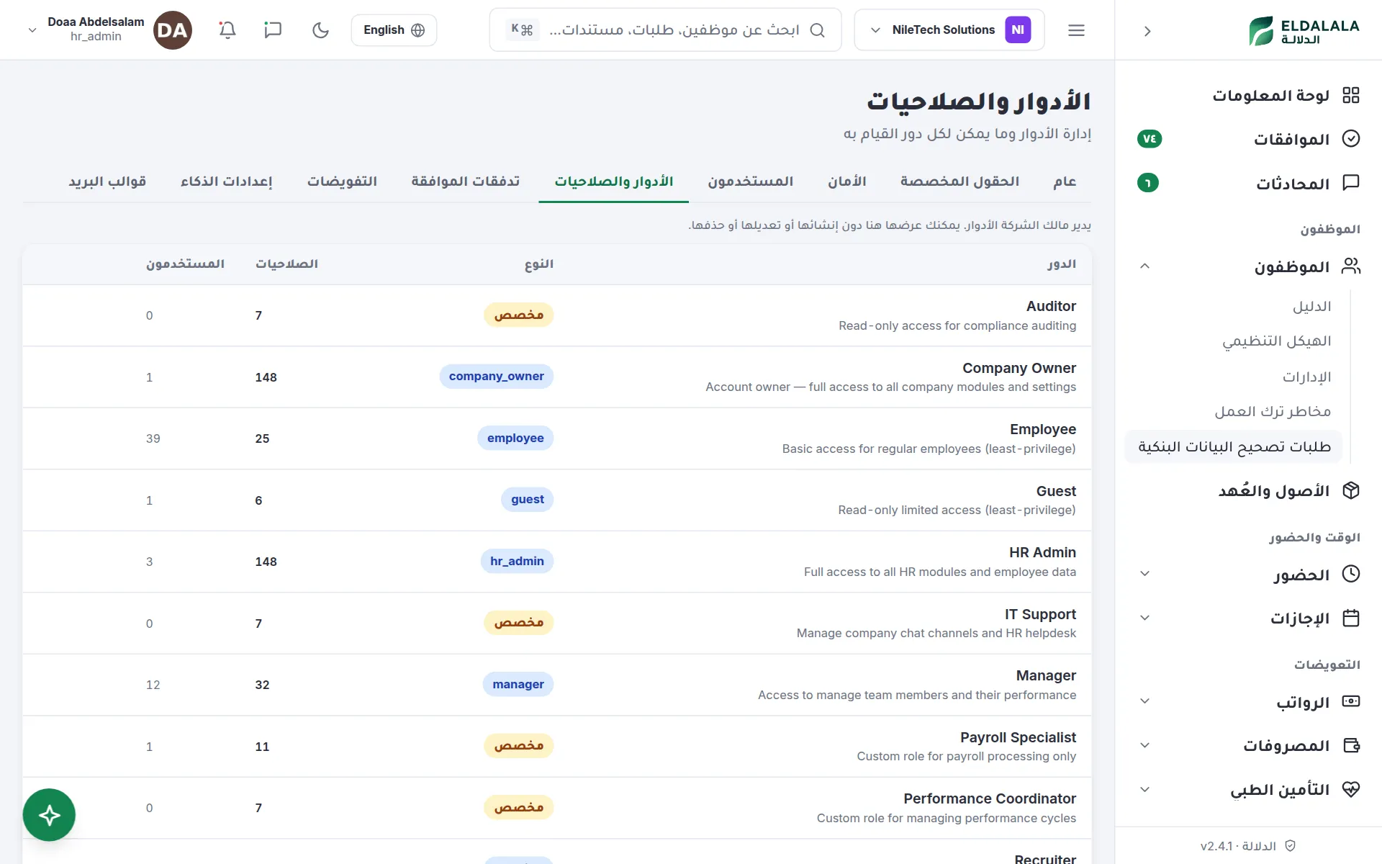The image size is (1382, 864).
Task: Open طلبات تصحيح البيانات البنكية link
Action: coord(1234,447)
